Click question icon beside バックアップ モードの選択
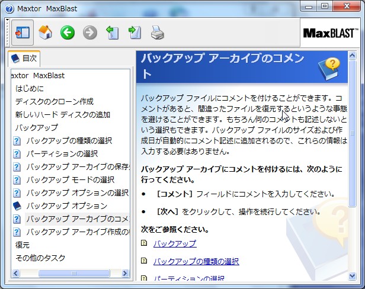Viewport: 365px width, 289px height. (17, 180)
